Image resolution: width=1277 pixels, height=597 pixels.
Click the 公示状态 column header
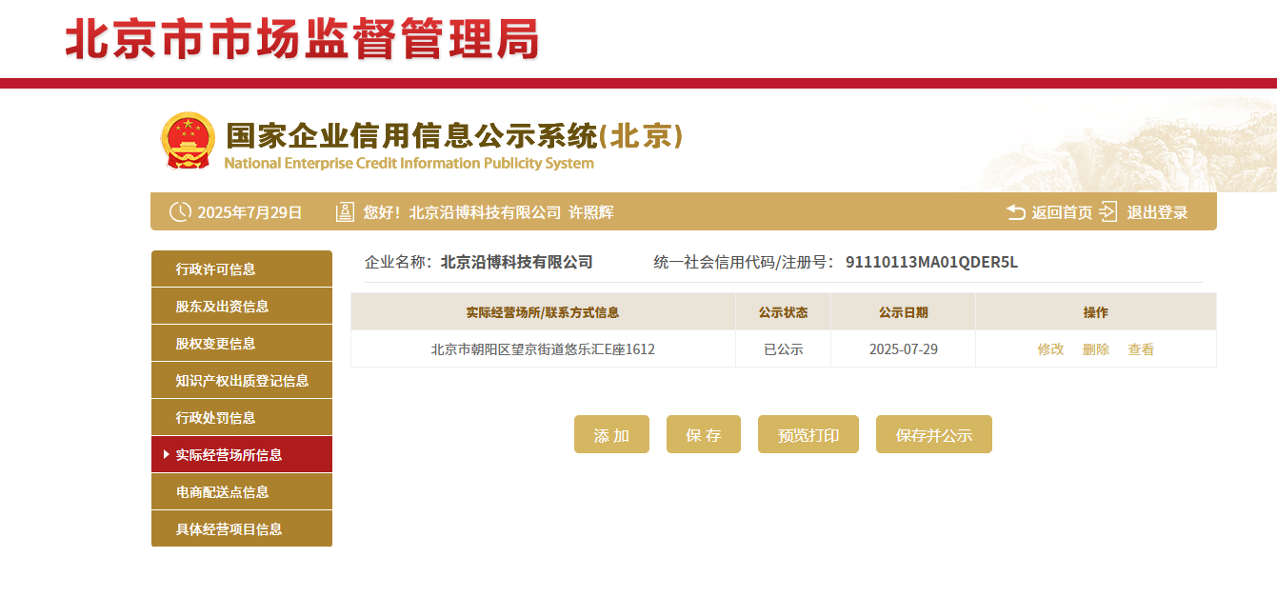click(783, 312)
